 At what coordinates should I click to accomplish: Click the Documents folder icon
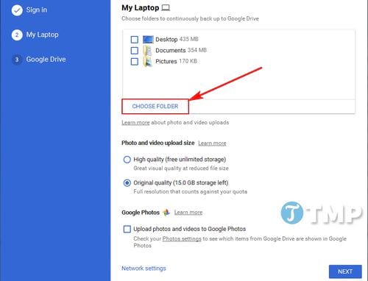[147, 51]
